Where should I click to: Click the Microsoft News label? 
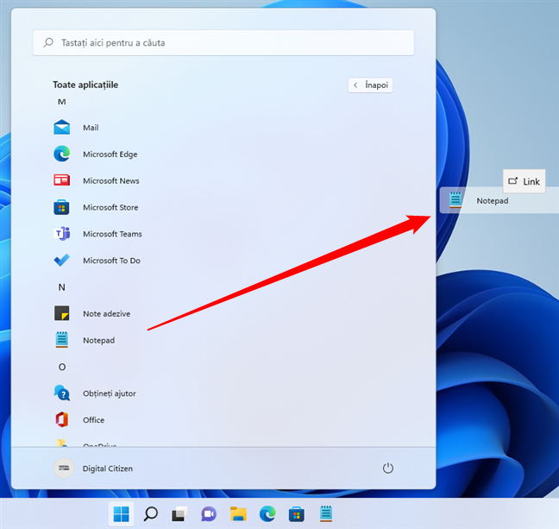pos(111,181)
